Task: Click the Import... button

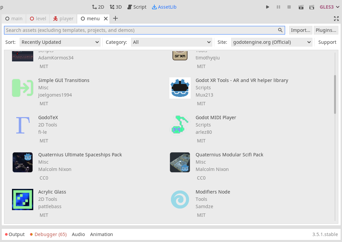Action: [300, 30]
